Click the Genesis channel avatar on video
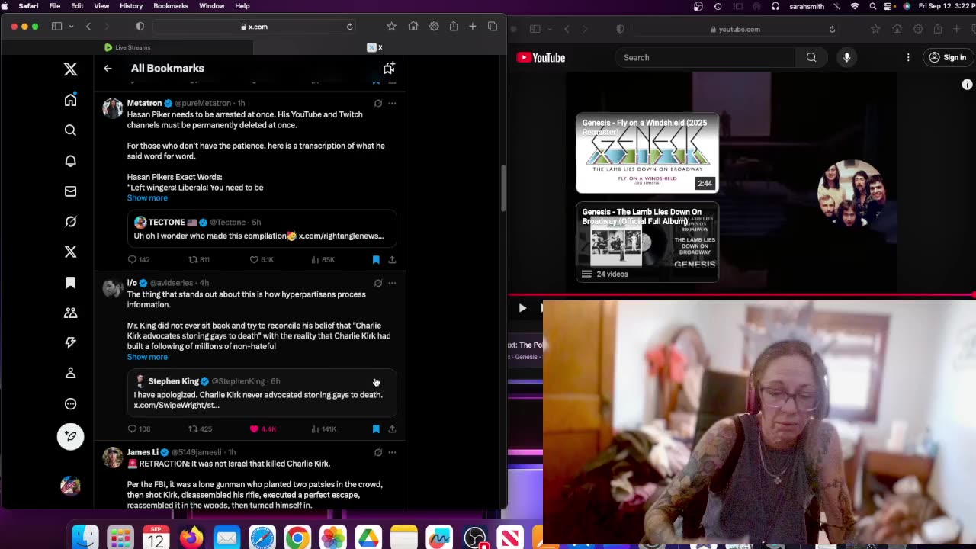976x549 pixels. (852, 192)
